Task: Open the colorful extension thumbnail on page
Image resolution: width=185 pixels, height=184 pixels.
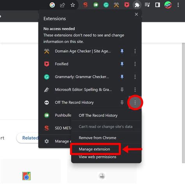Action: point(27,176)
